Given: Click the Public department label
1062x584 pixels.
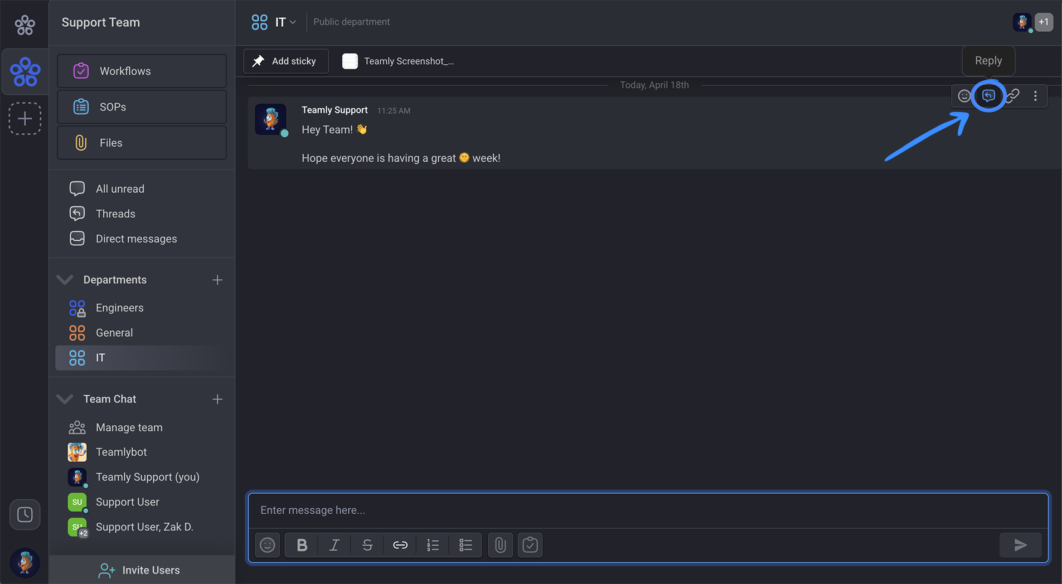Looking at the screenshot, I should point(351,22).
